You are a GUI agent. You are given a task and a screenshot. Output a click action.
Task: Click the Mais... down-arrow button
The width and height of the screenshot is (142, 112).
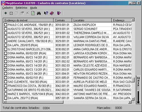pyautogui.click(x=138, y=90)
